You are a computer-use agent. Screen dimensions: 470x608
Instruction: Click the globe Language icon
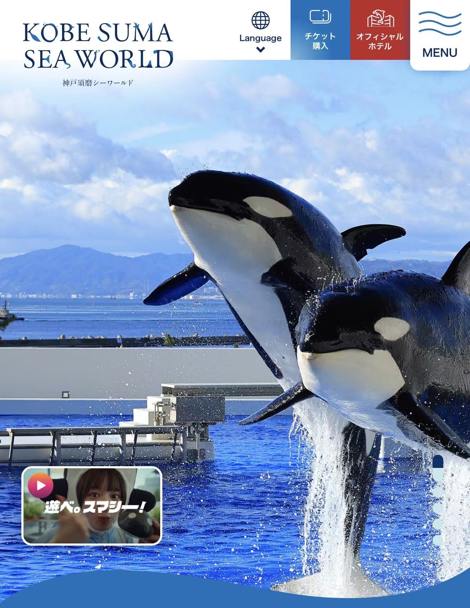click(261, 20)
